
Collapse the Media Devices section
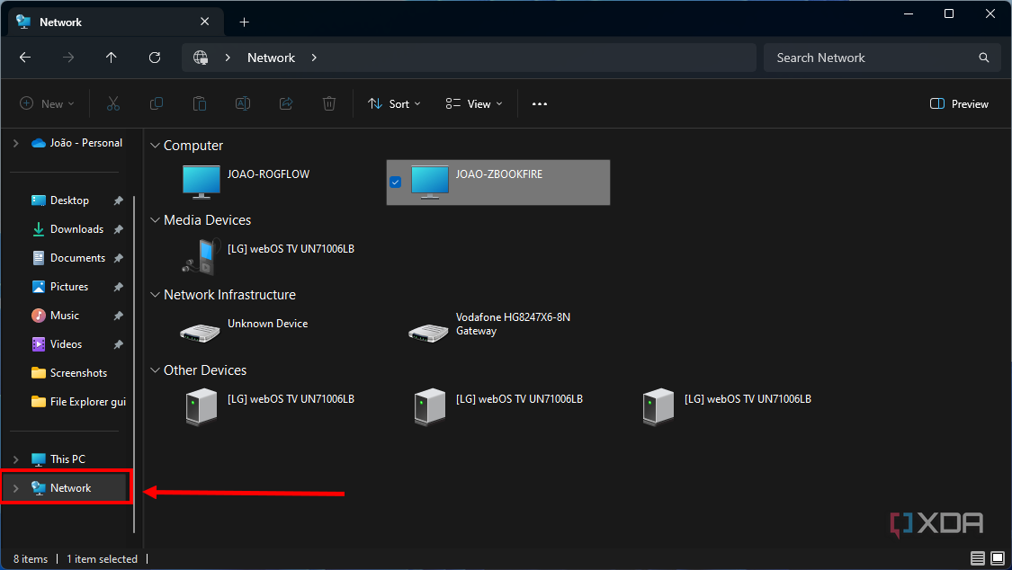tap(154, 219)
